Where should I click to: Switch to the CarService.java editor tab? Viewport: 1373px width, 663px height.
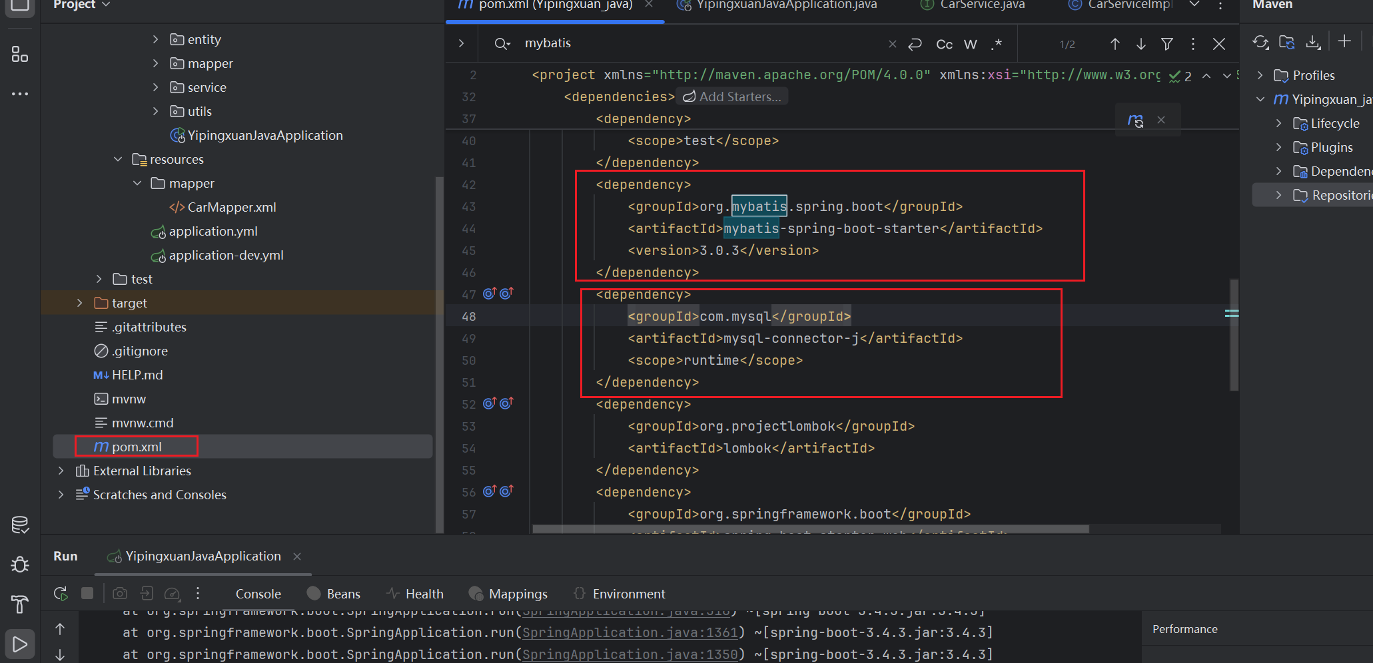click(982, 5)
